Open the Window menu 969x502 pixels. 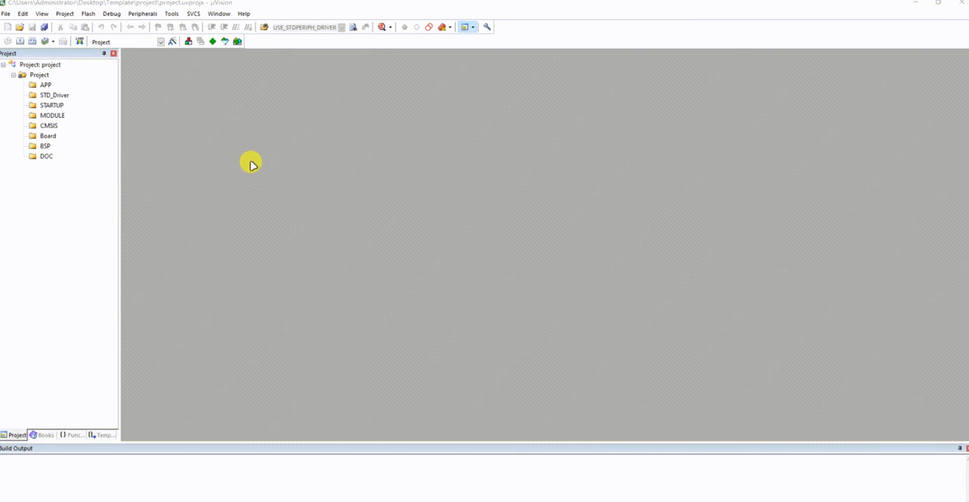[x=219, y=14]
